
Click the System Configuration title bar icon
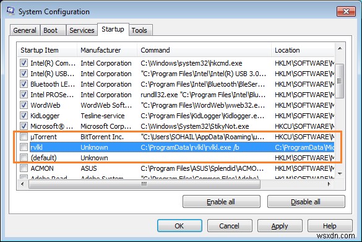[11, 11]
